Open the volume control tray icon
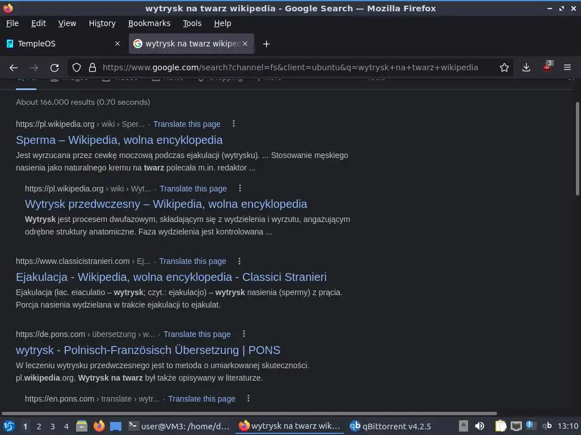This screenshot has height=435, width=581. tap(479, 426)
